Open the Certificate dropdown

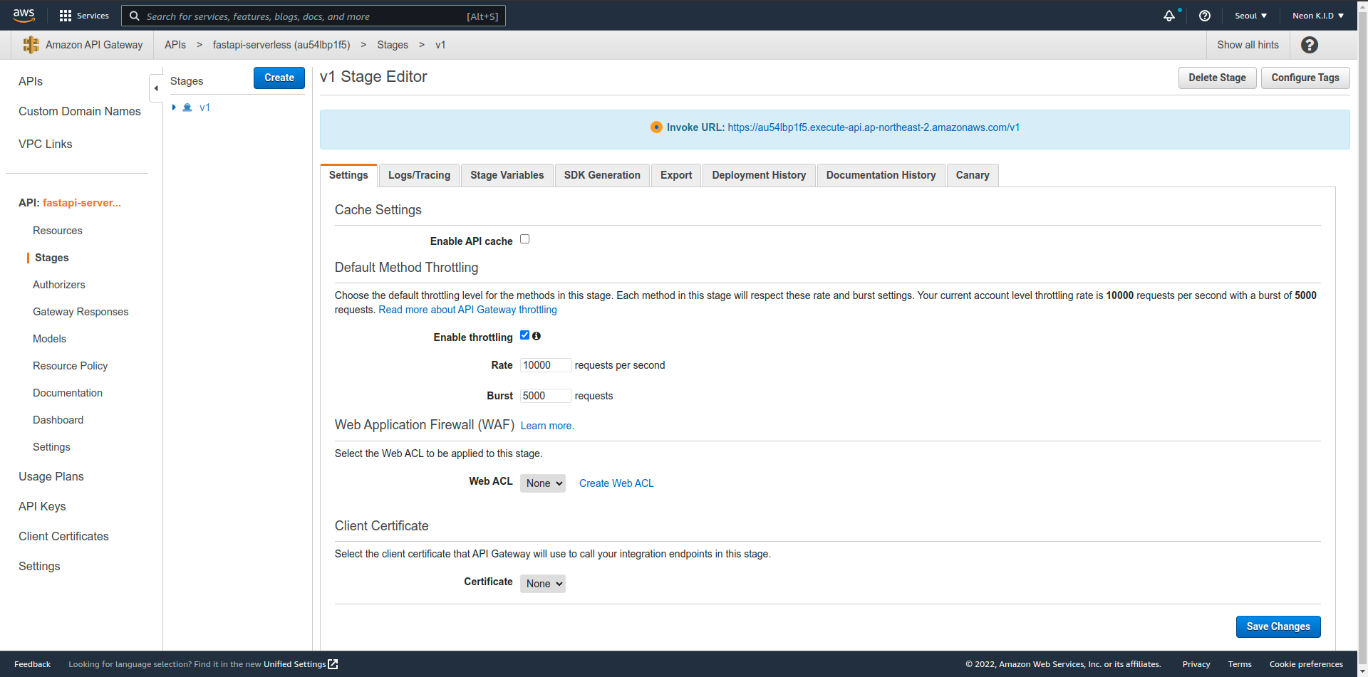[543, 584]
